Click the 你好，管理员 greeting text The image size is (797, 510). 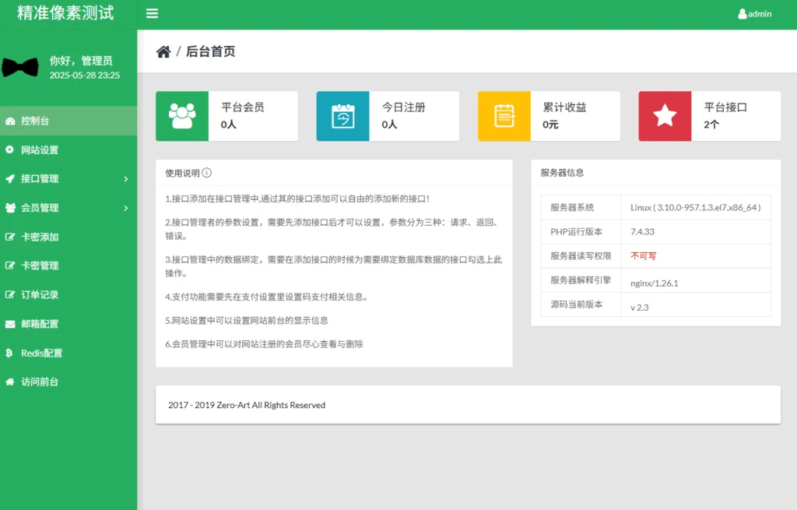81,61
